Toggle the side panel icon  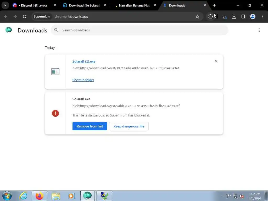[243, 16]
